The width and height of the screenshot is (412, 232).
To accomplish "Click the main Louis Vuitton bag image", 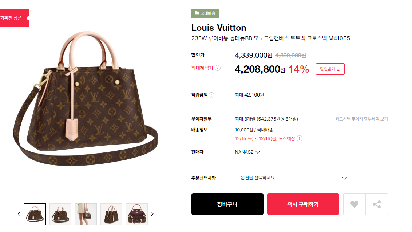I will [86, 99].
